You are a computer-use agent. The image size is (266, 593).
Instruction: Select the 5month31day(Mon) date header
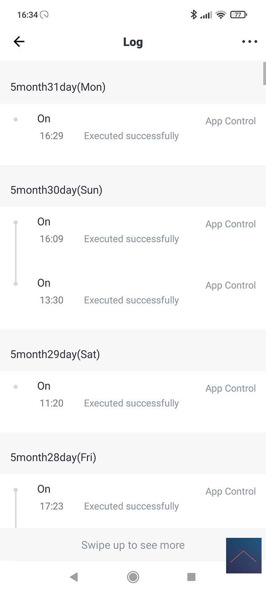click(x=58, y=87)
